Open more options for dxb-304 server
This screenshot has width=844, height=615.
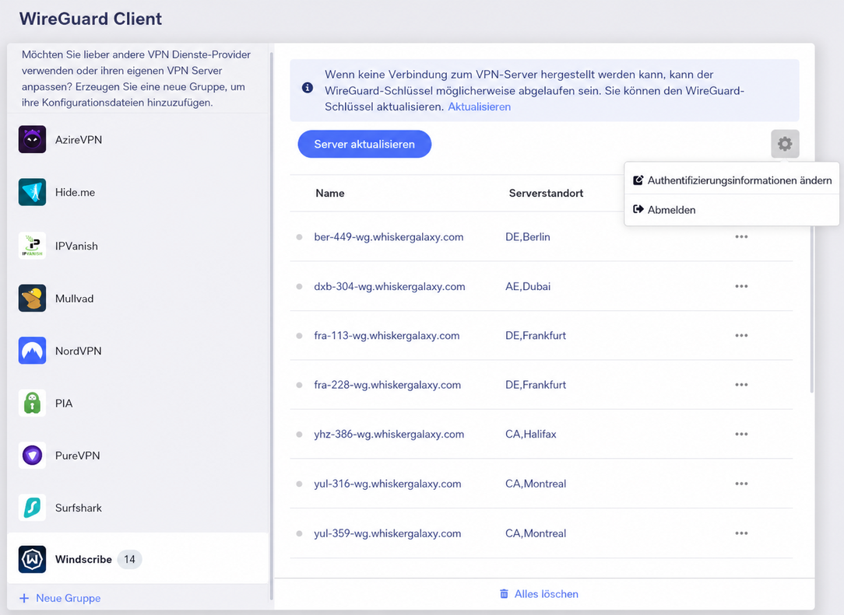[x=741, y=286]
